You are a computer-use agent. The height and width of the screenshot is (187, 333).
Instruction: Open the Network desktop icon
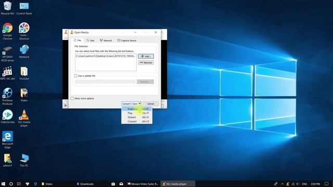tap(24, 51)
